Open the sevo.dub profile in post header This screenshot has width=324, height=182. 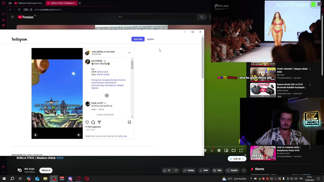(x=110, y=52)
